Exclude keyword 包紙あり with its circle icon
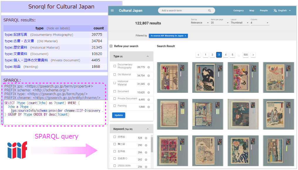 tap(146, 160)
